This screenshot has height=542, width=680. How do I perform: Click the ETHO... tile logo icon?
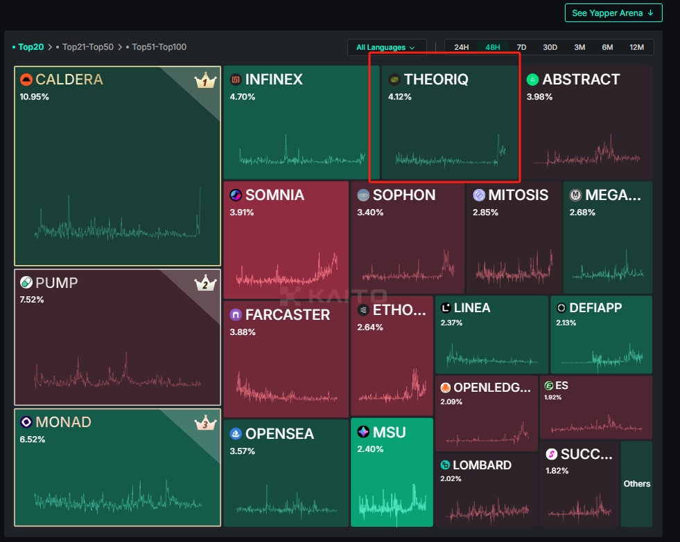point(363,310)
